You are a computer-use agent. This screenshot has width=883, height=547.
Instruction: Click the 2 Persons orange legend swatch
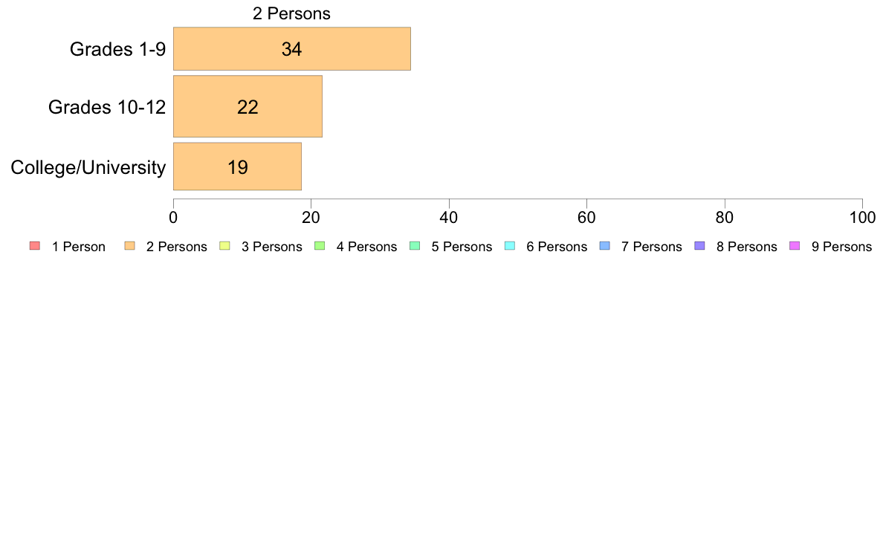click(129, 245)
